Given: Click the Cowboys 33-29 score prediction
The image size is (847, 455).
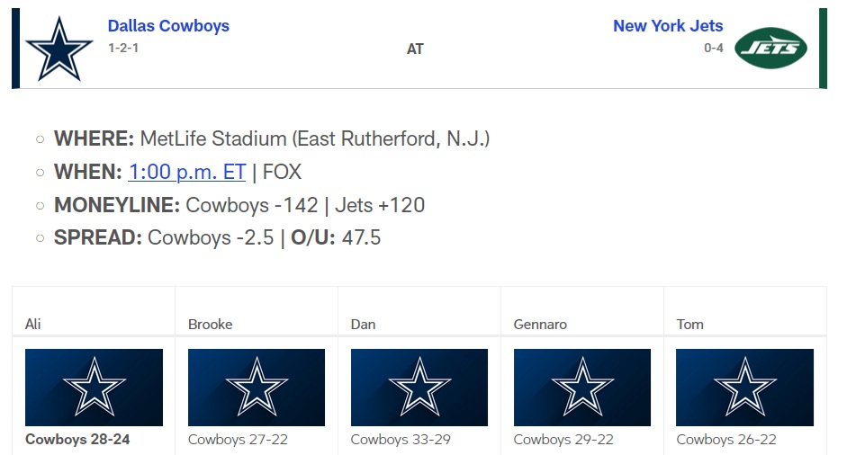Looking at the screenshot, I should tap(401, 440).
